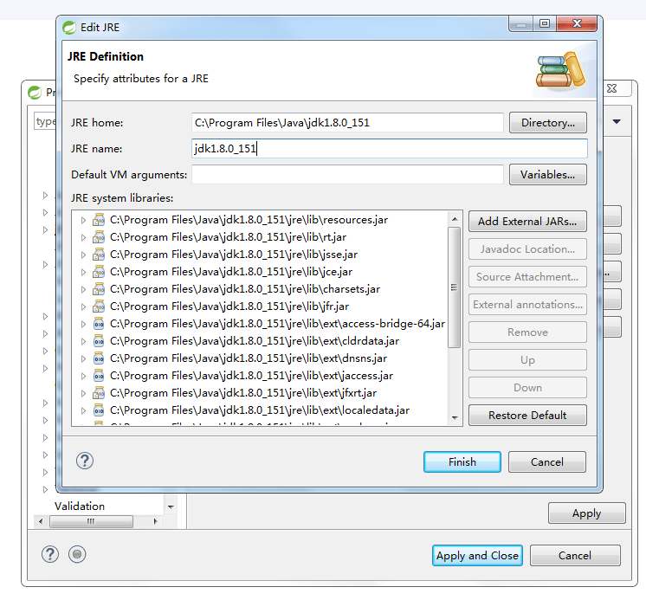Click the Source Attachment... button
The image size is (646, 600).
(527, 277)
